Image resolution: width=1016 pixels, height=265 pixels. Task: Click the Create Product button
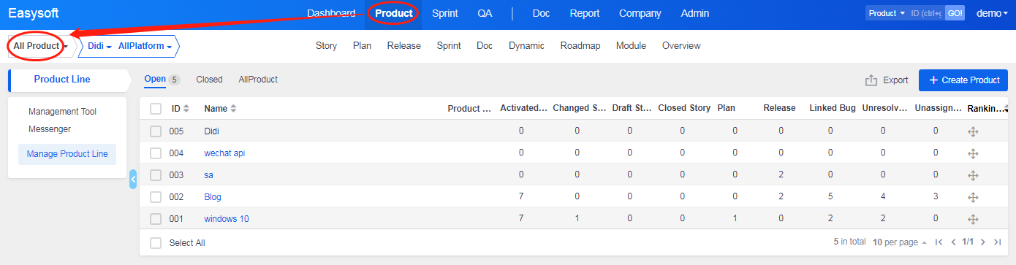pos(963,80)
